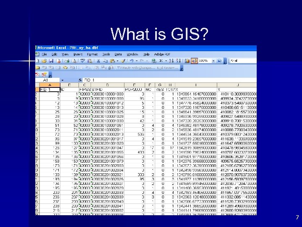Viewport: 302px width, 227px height.
Task: Save the workbook with the floppy disk icon
Action: [x=51, y=61]
